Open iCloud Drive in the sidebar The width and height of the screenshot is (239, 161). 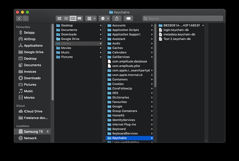coord(33,111)
